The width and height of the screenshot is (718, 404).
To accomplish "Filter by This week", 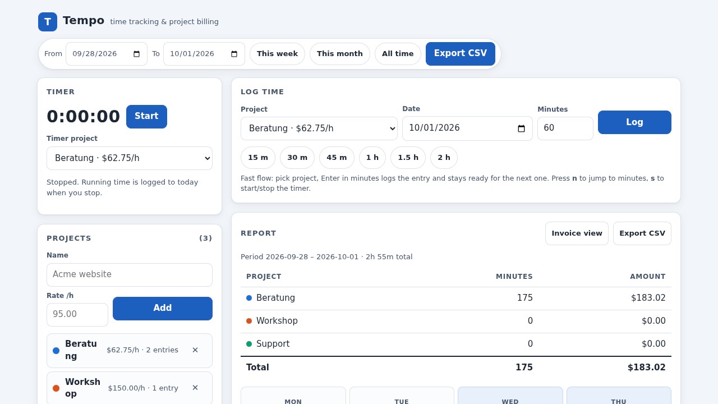I will click(277, 54).
